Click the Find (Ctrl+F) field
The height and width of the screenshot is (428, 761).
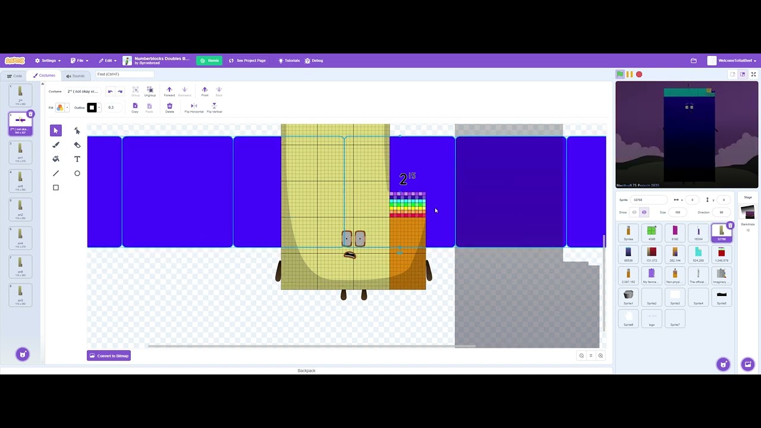point(124,74)
